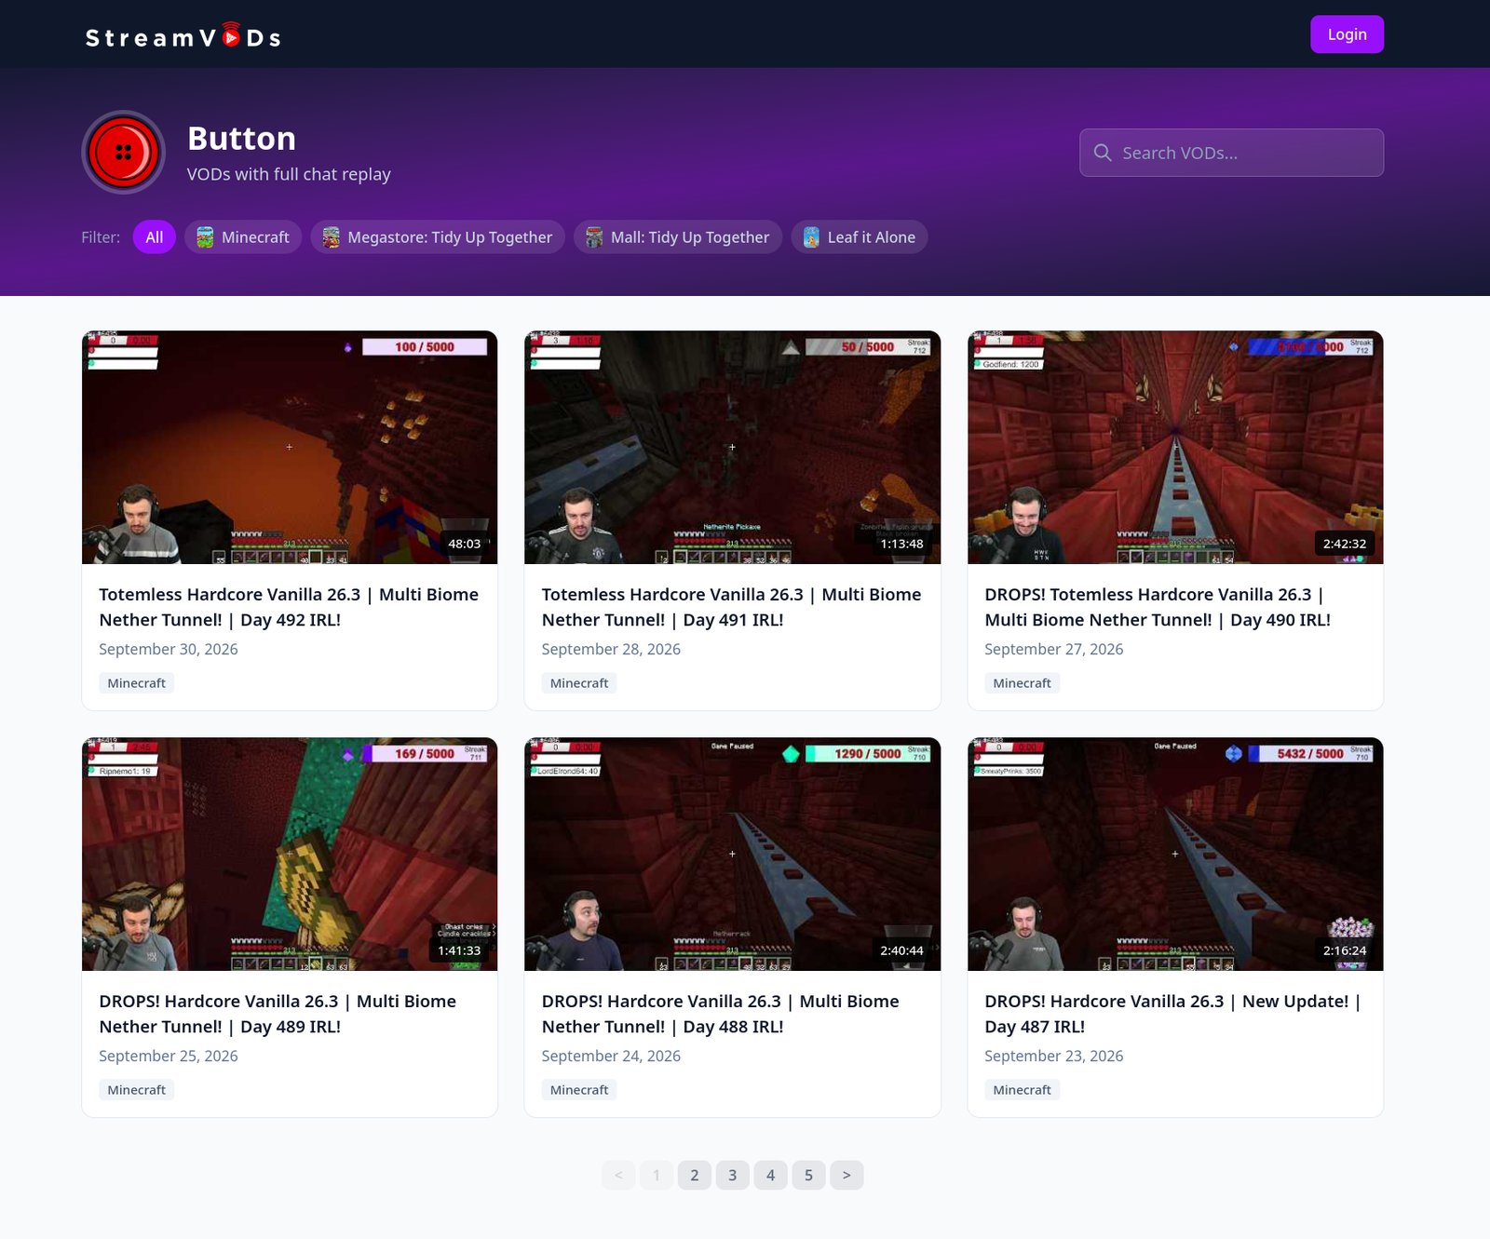Viewport: 1490px width, 1239px height.
Task: Go to page 2
Action: (x=695, y=1176)
